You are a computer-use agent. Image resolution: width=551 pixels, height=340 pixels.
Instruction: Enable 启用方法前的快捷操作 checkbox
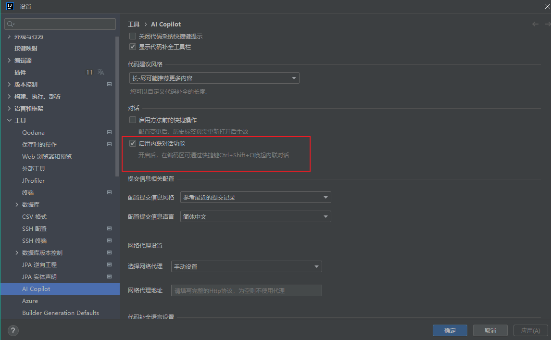click(133, 120)
